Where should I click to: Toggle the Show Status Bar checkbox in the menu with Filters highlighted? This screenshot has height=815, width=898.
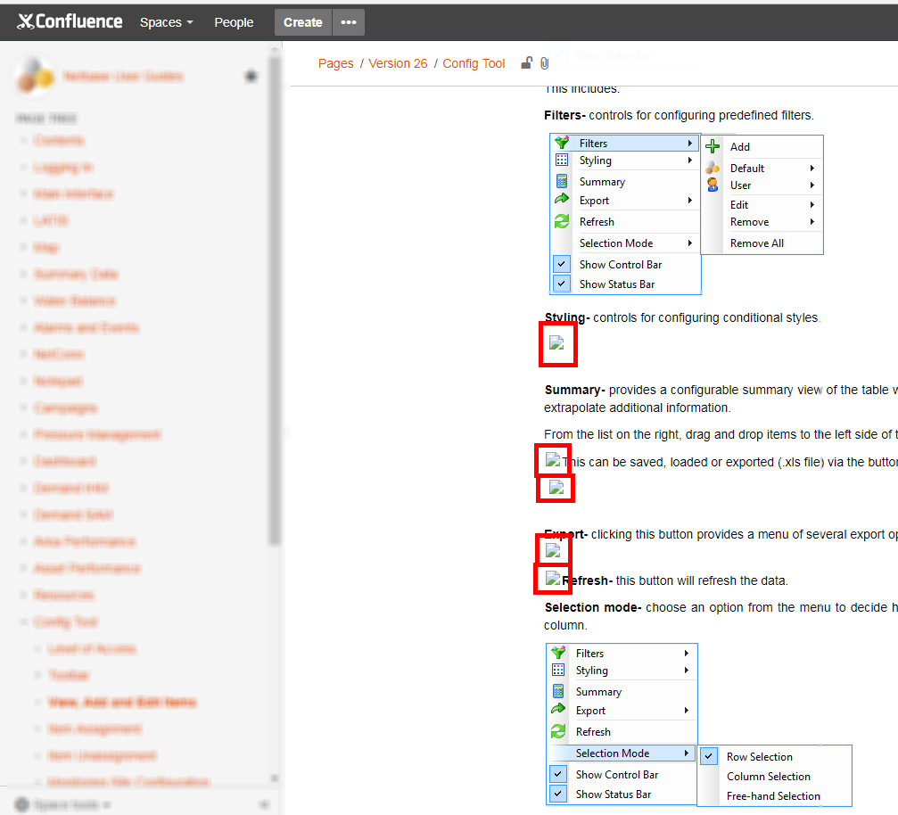click(x=562, y=284)
